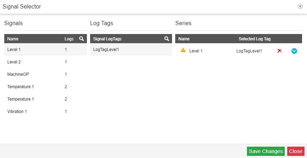The height and width of the screenshot is (158, 307).
Task: Close dialog using top-right X icon
Action: click(300, 6)
